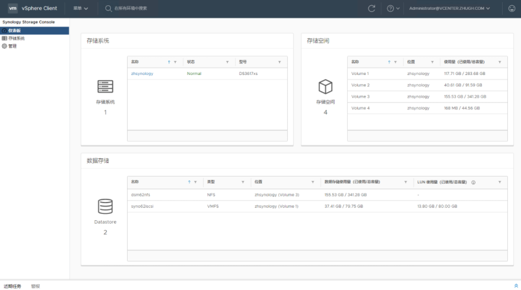Open the help question mark icon

tap(390, 8)
